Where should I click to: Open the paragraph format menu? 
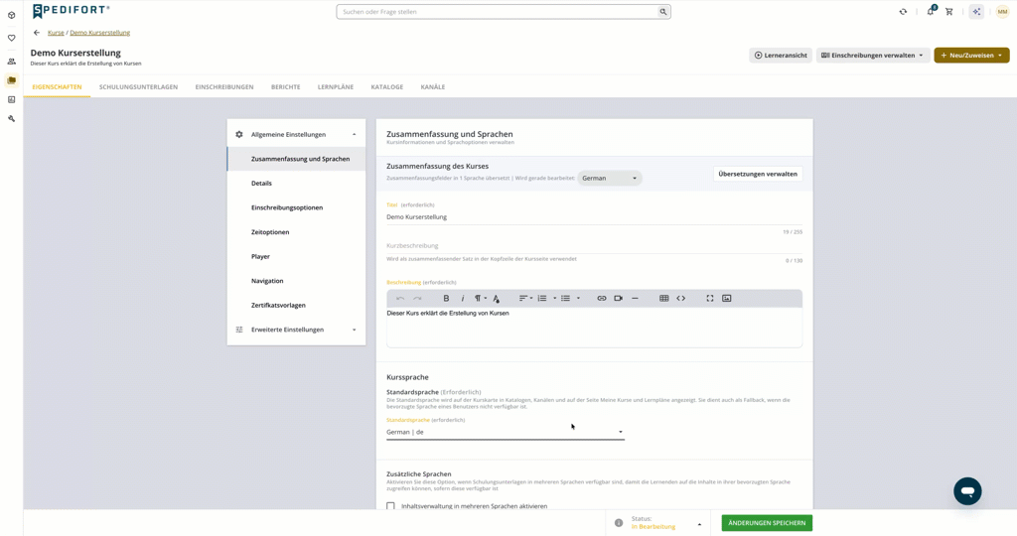pos(480,298)
